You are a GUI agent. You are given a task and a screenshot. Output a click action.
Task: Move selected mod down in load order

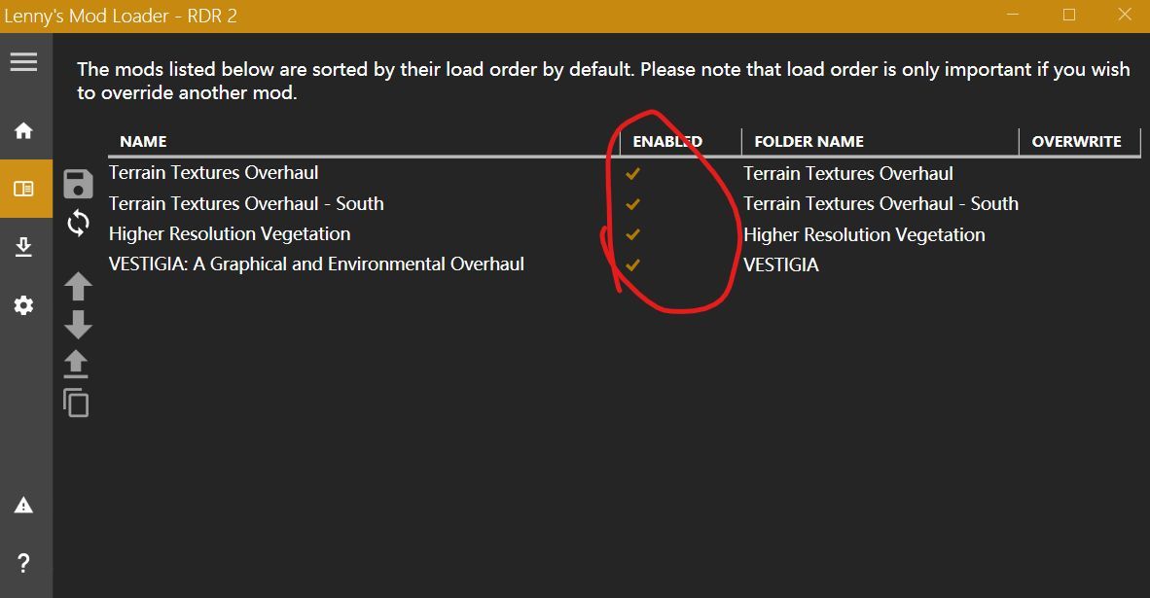[78, 324]
